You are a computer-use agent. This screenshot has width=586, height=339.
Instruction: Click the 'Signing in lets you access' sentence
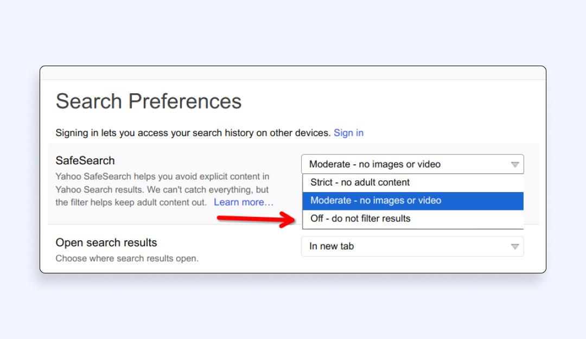coord(193,133)
